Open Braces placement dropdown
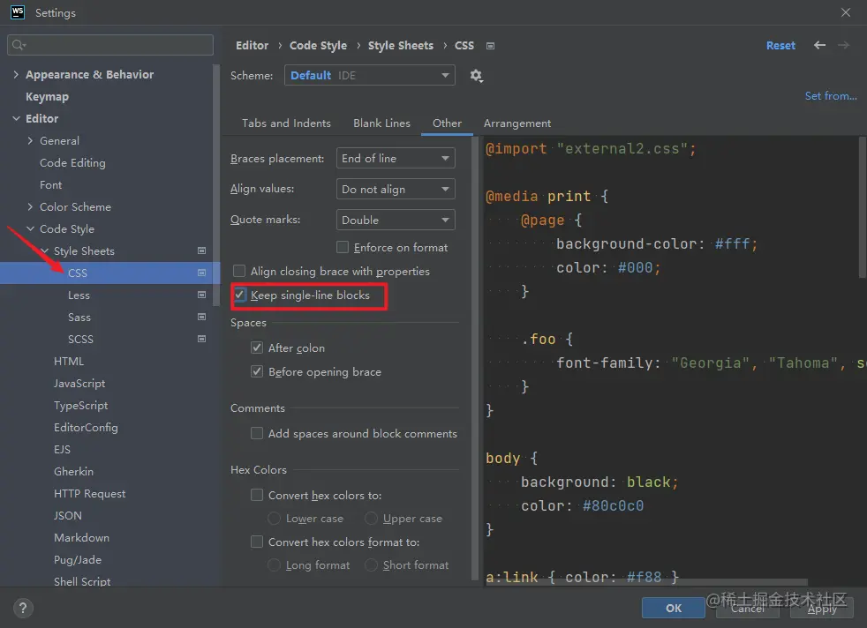The height and width of the screenshot is (628, 867). tap(396, 158)
